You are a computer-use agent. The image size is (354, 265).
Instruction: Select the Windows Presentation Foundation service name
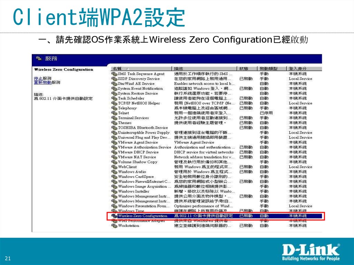[143, 206]
